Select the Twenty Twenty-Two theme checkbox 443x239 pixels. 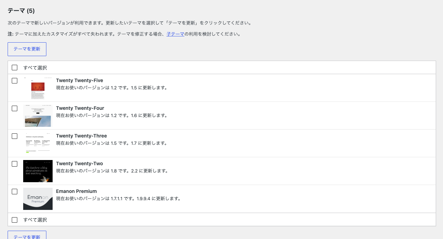[x=15, y=164]
